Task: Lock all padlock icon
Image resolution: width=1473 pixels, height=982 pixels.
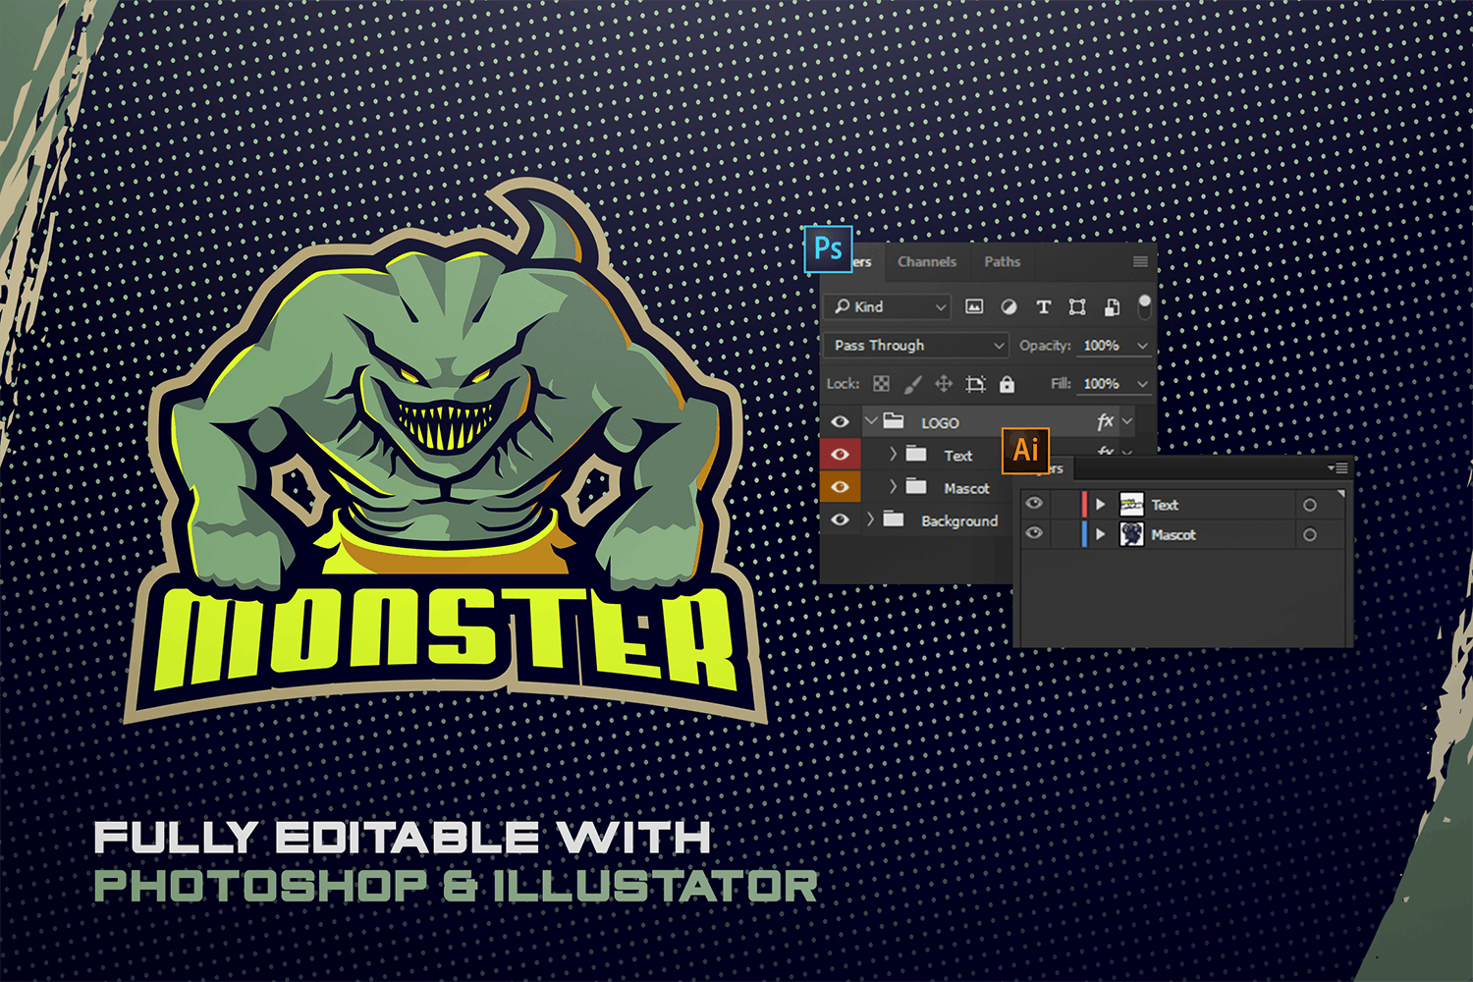Action: (1007, 384)
